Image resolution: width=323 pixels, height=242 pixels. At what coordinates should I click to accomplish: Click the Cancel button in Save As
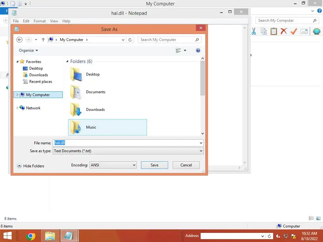(186, 165)
